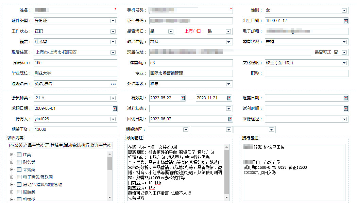Open the first 期望地区 dropdown

[x=186, y=130]
